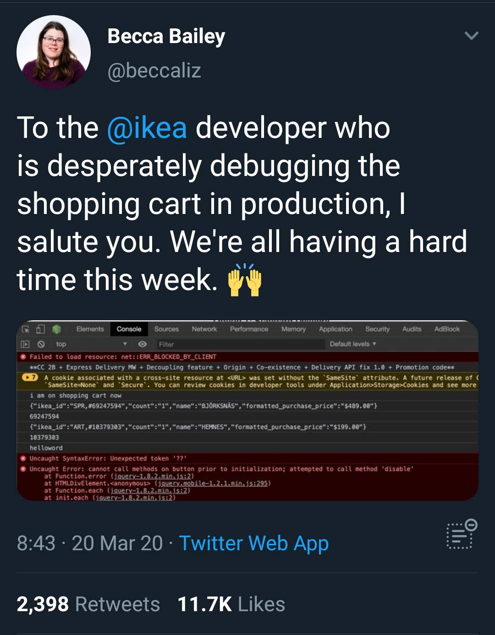Viewport: 495px width, 635px height.
Task: Click the error icon on the SyntaxError line
Action: [24, 458]
